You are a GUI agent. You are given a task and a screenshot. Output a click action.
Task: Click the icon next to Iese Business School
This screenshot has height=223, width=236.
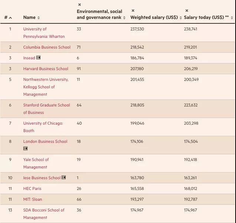tap(64, 178)
